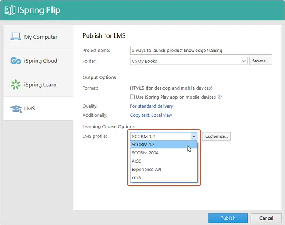The image size is (285, 225).
Task: Click the Publish button
Action: tap(228, 218)
